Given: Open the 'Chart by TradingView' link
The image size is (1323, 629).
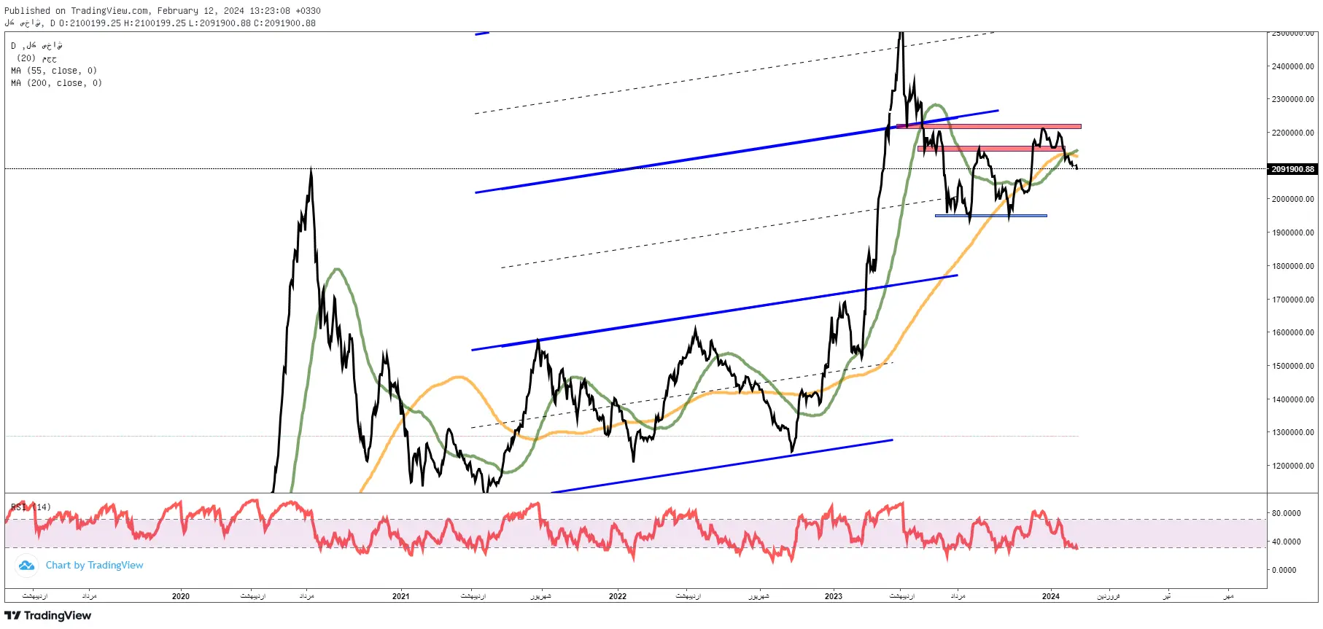Looking at the screenshot, I should [94, 566].
